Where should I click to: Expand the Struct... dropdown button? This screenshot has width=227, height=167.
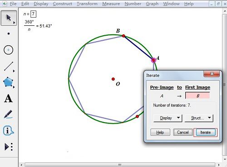pos(199,118)
